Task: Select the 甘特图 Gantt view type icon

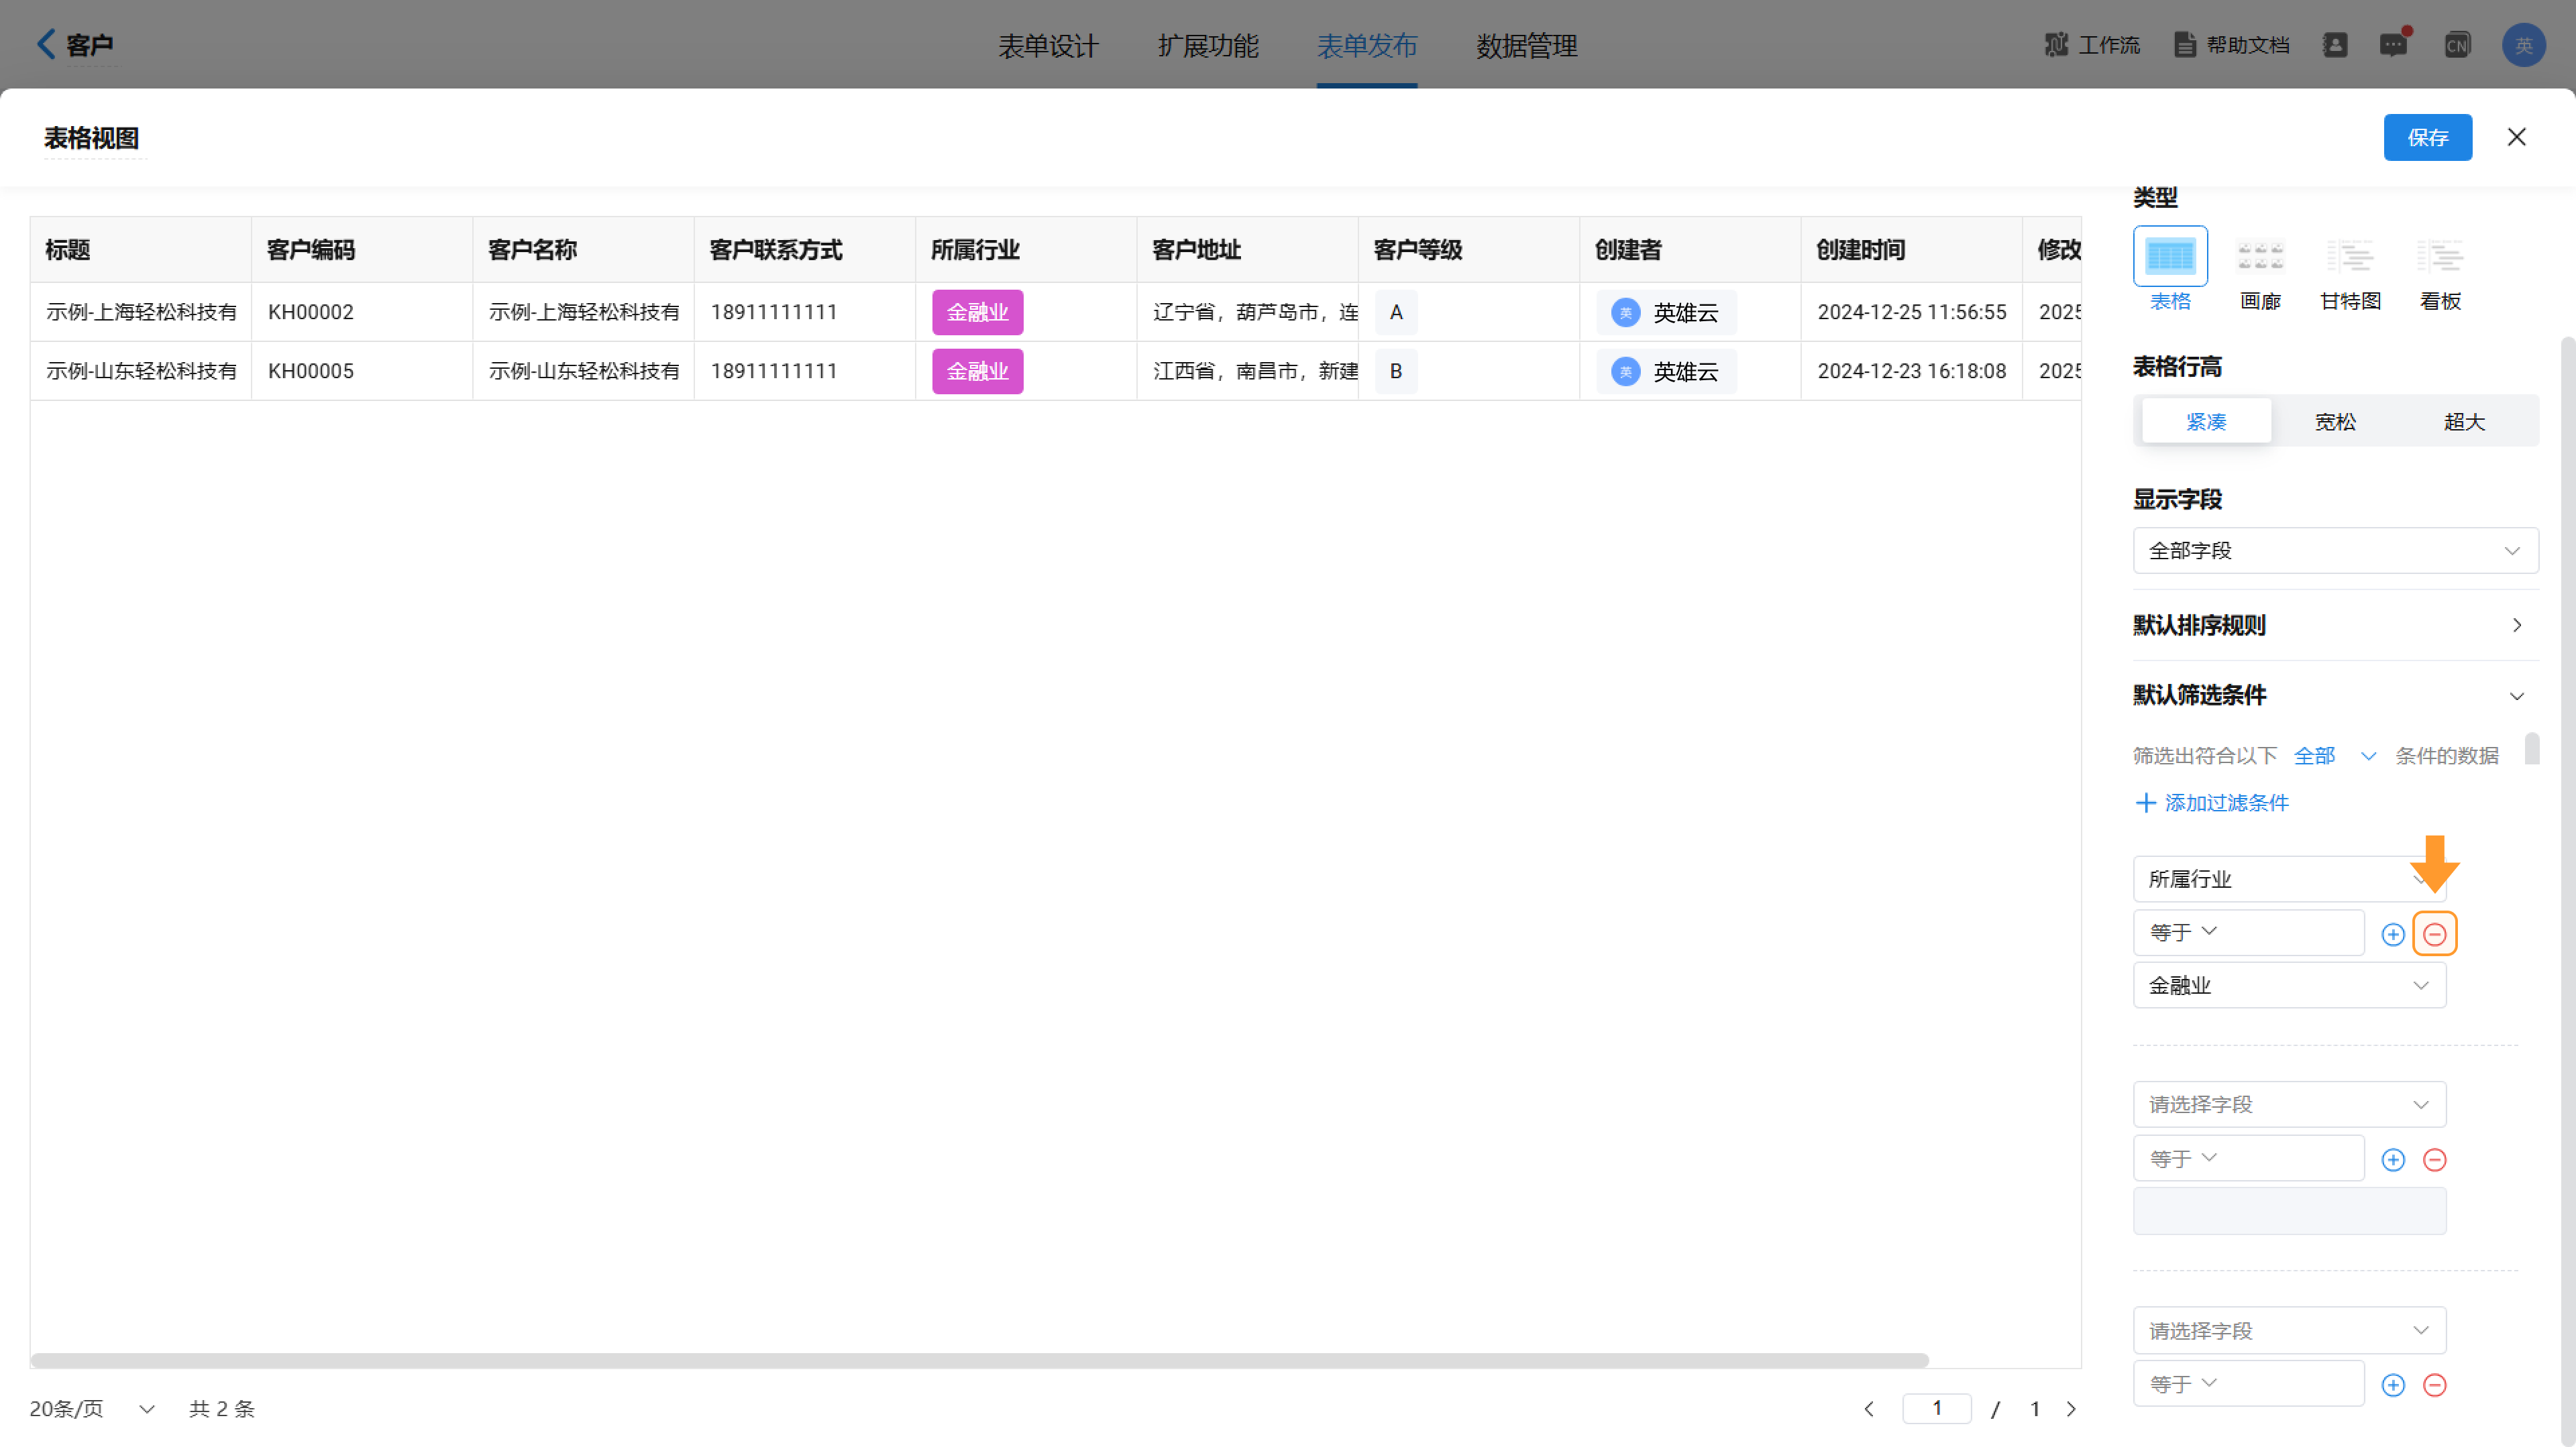Action: click(2350, 256)
